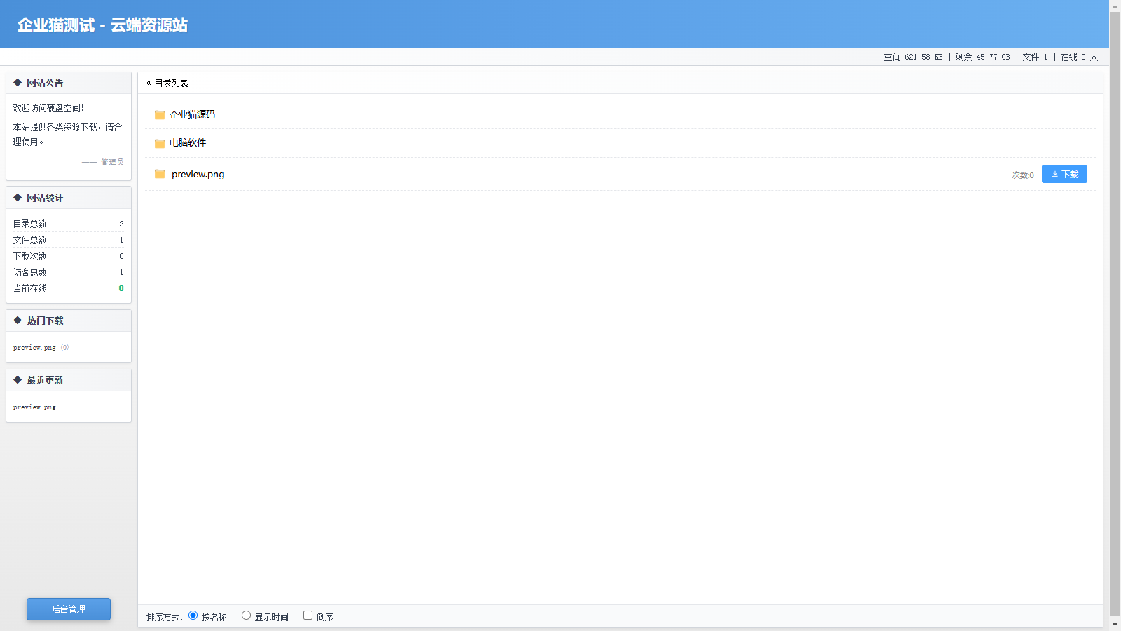
Task: Open the 电脑软件 folder
Action: click(x=188, y=143)
